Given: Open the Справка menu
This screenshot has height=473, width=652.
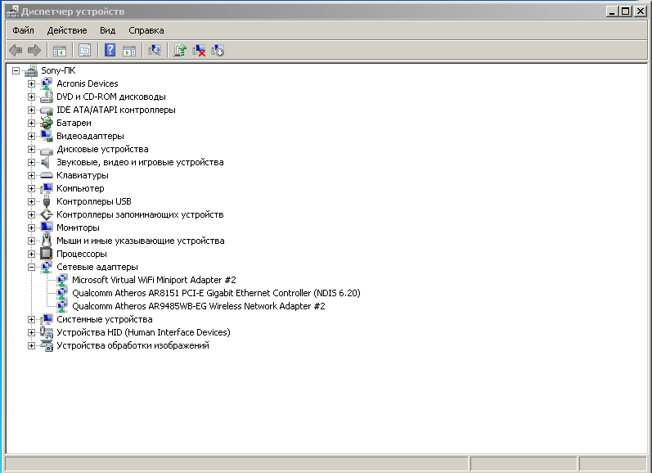Looking at the screenshot, I should click(x=146, y=30).
